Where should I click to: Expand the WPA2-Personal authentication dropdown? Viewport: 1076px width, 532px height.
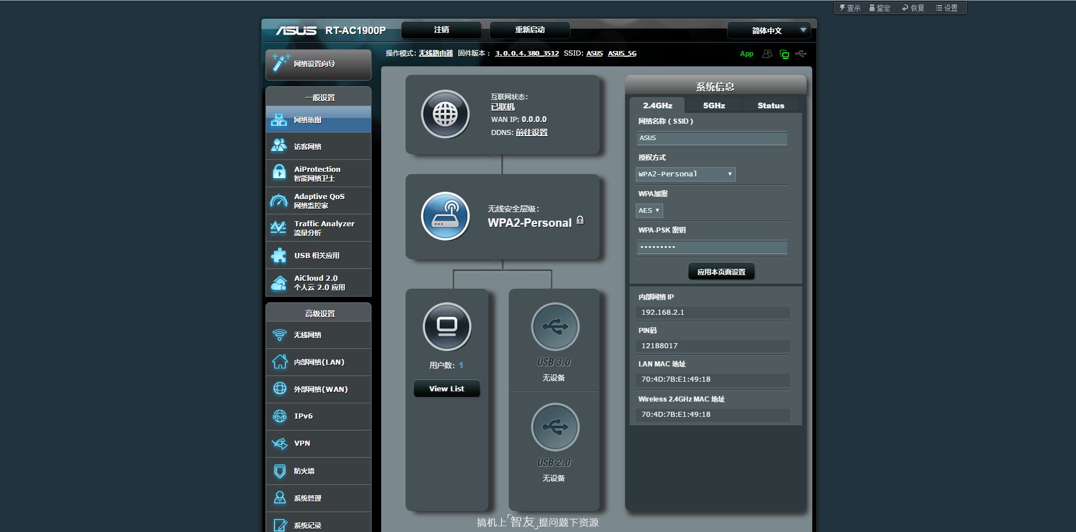coord(686,174)
